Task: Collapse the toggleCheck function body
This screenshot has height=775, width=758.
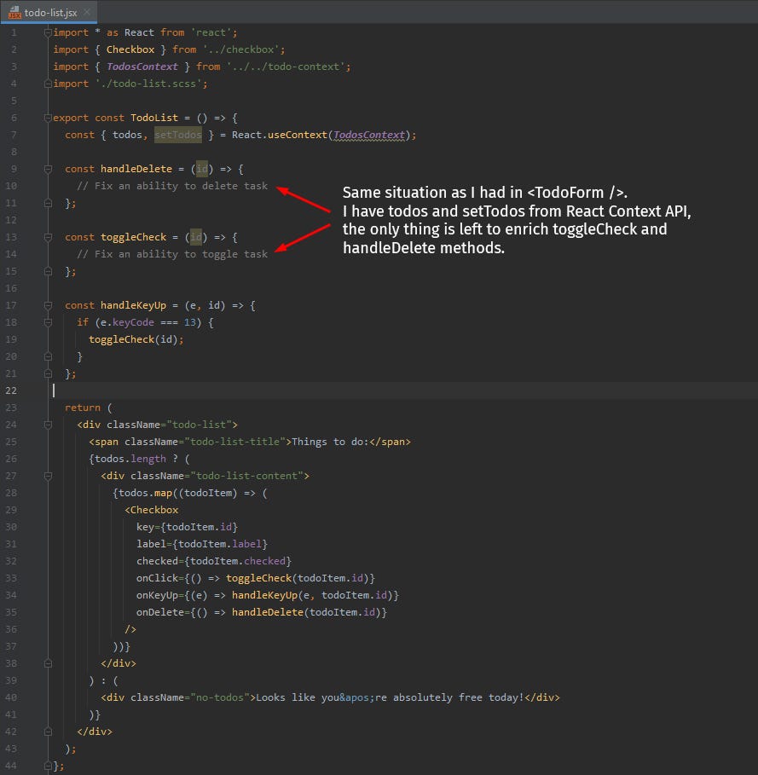Action: [x=48, y=236]
